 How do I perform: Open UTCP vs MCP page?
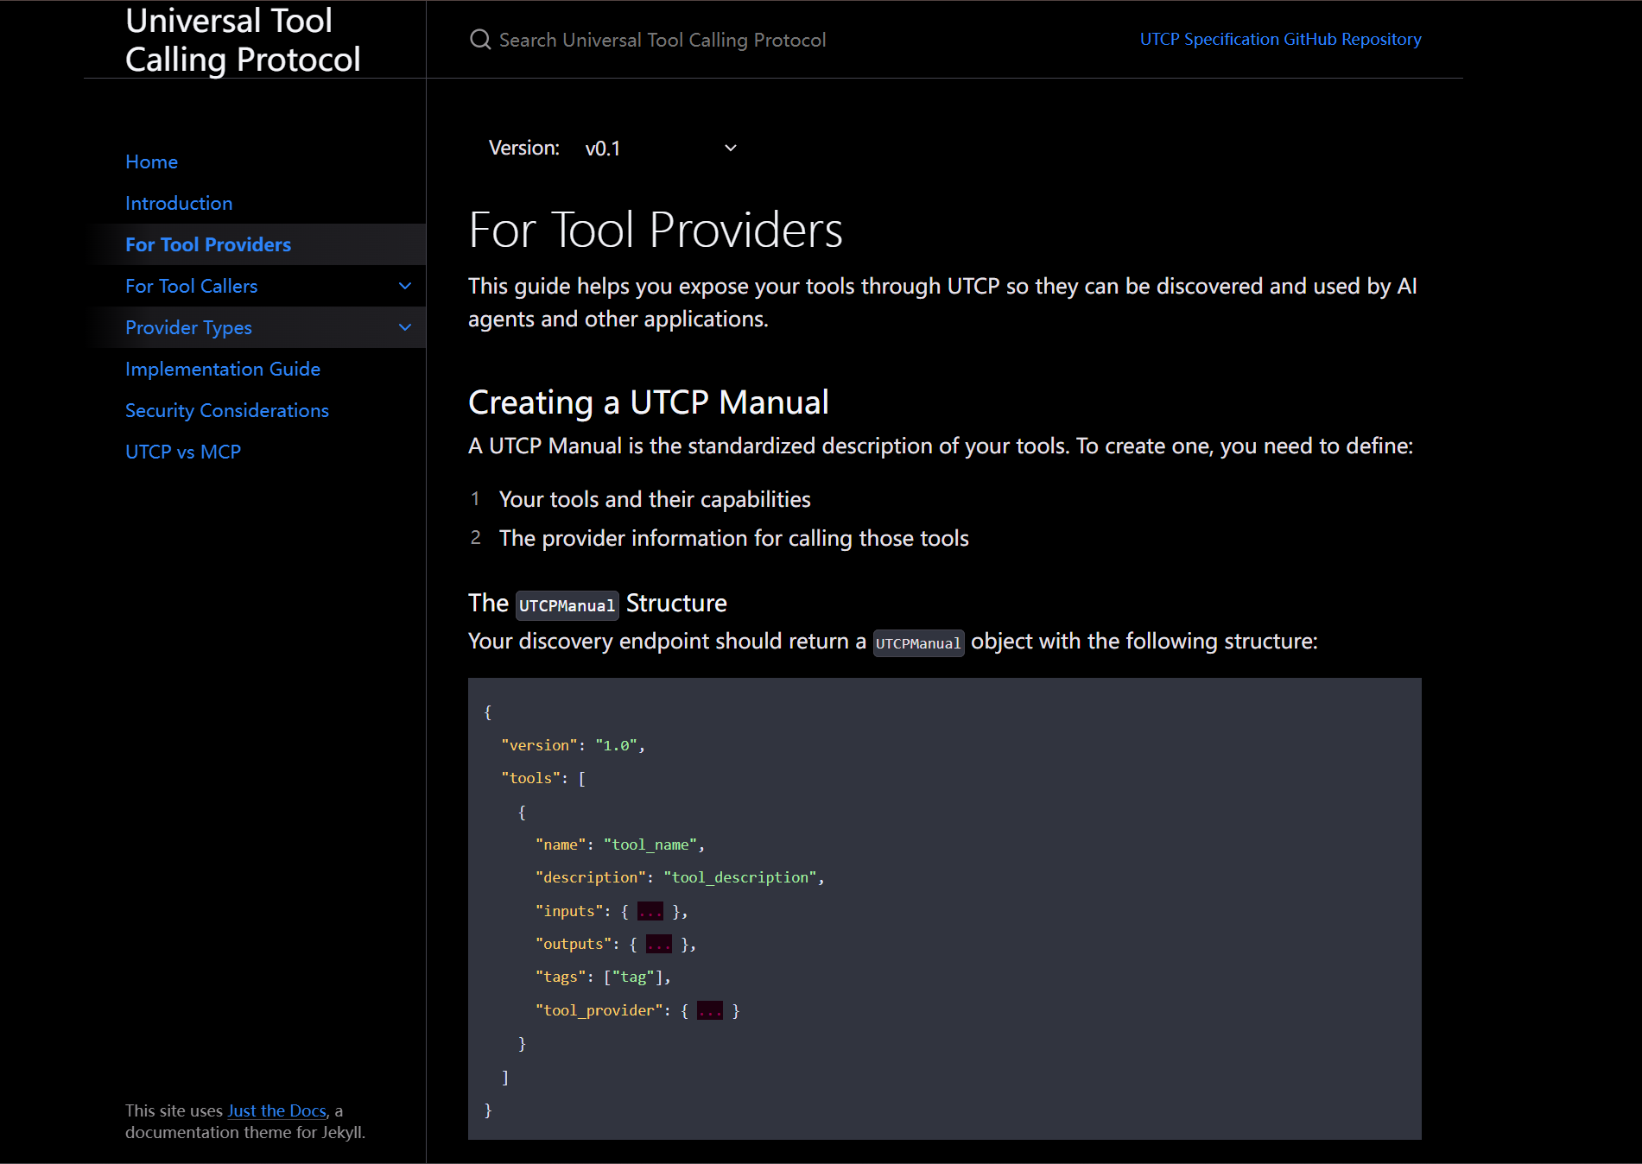[x=183, y=452]
